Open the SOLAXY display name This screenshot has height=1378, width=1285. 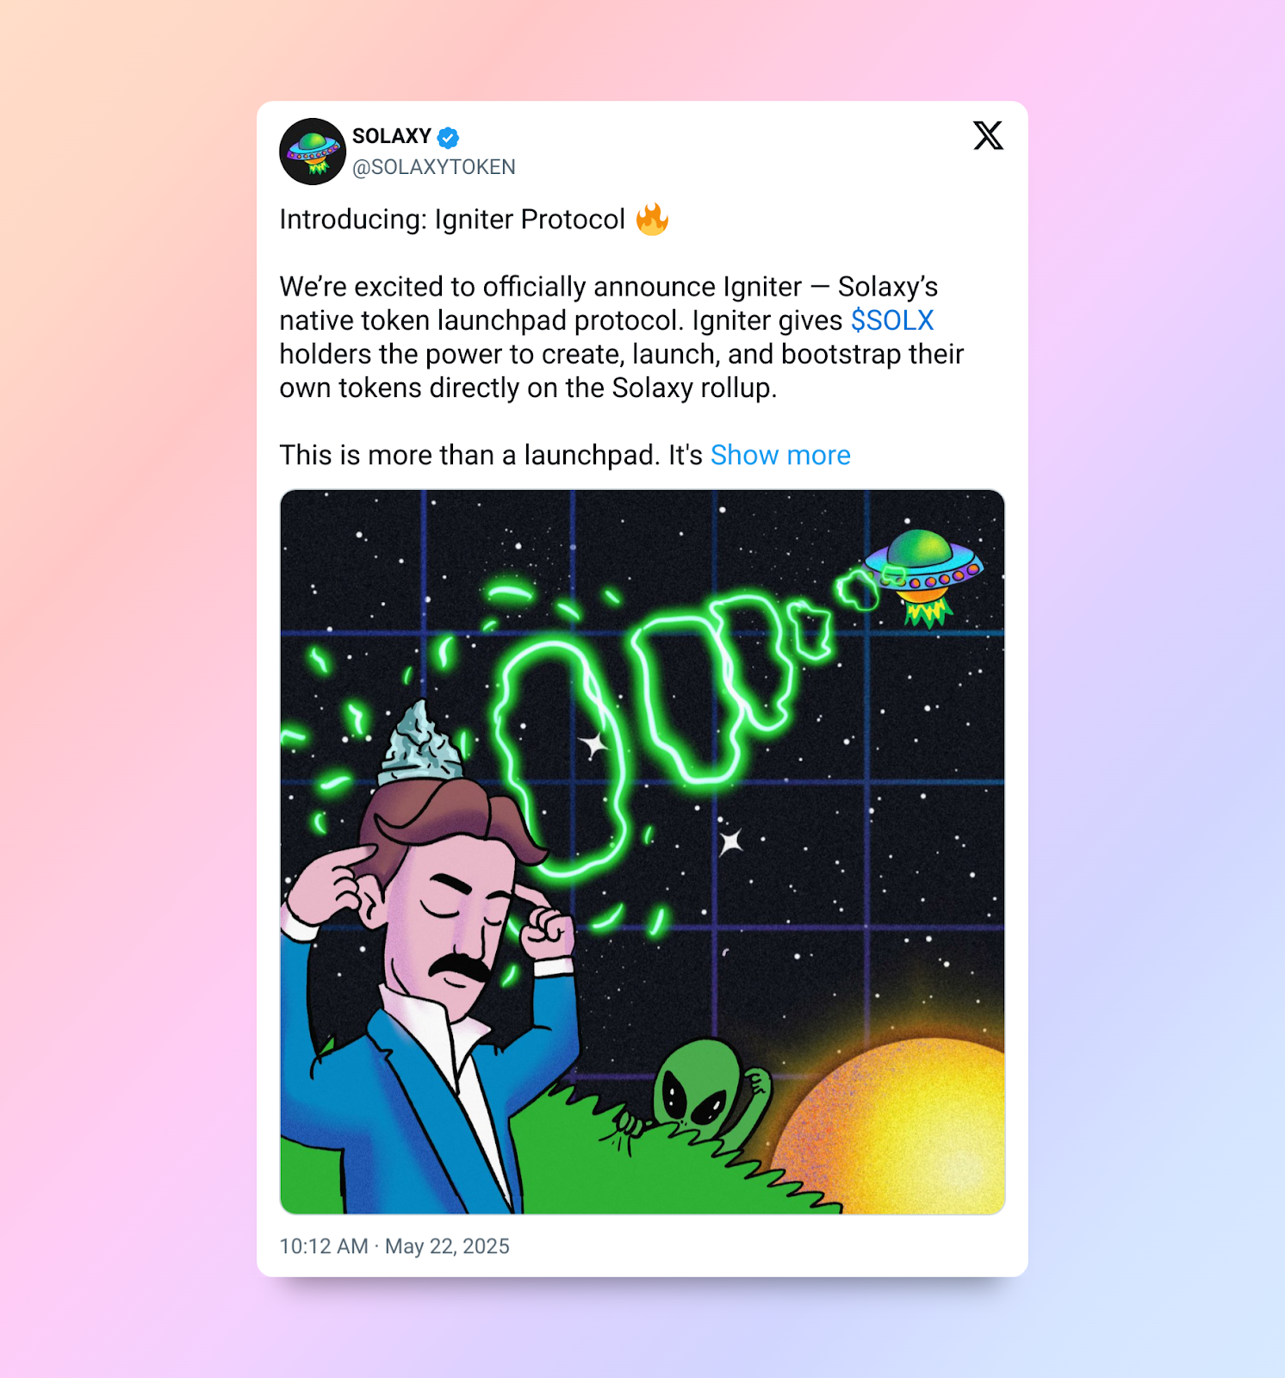click(392, 136)
